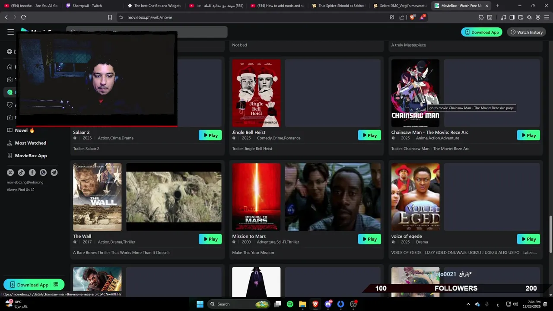Open MovieBox Facebook social icon

(x=32, y=172)
